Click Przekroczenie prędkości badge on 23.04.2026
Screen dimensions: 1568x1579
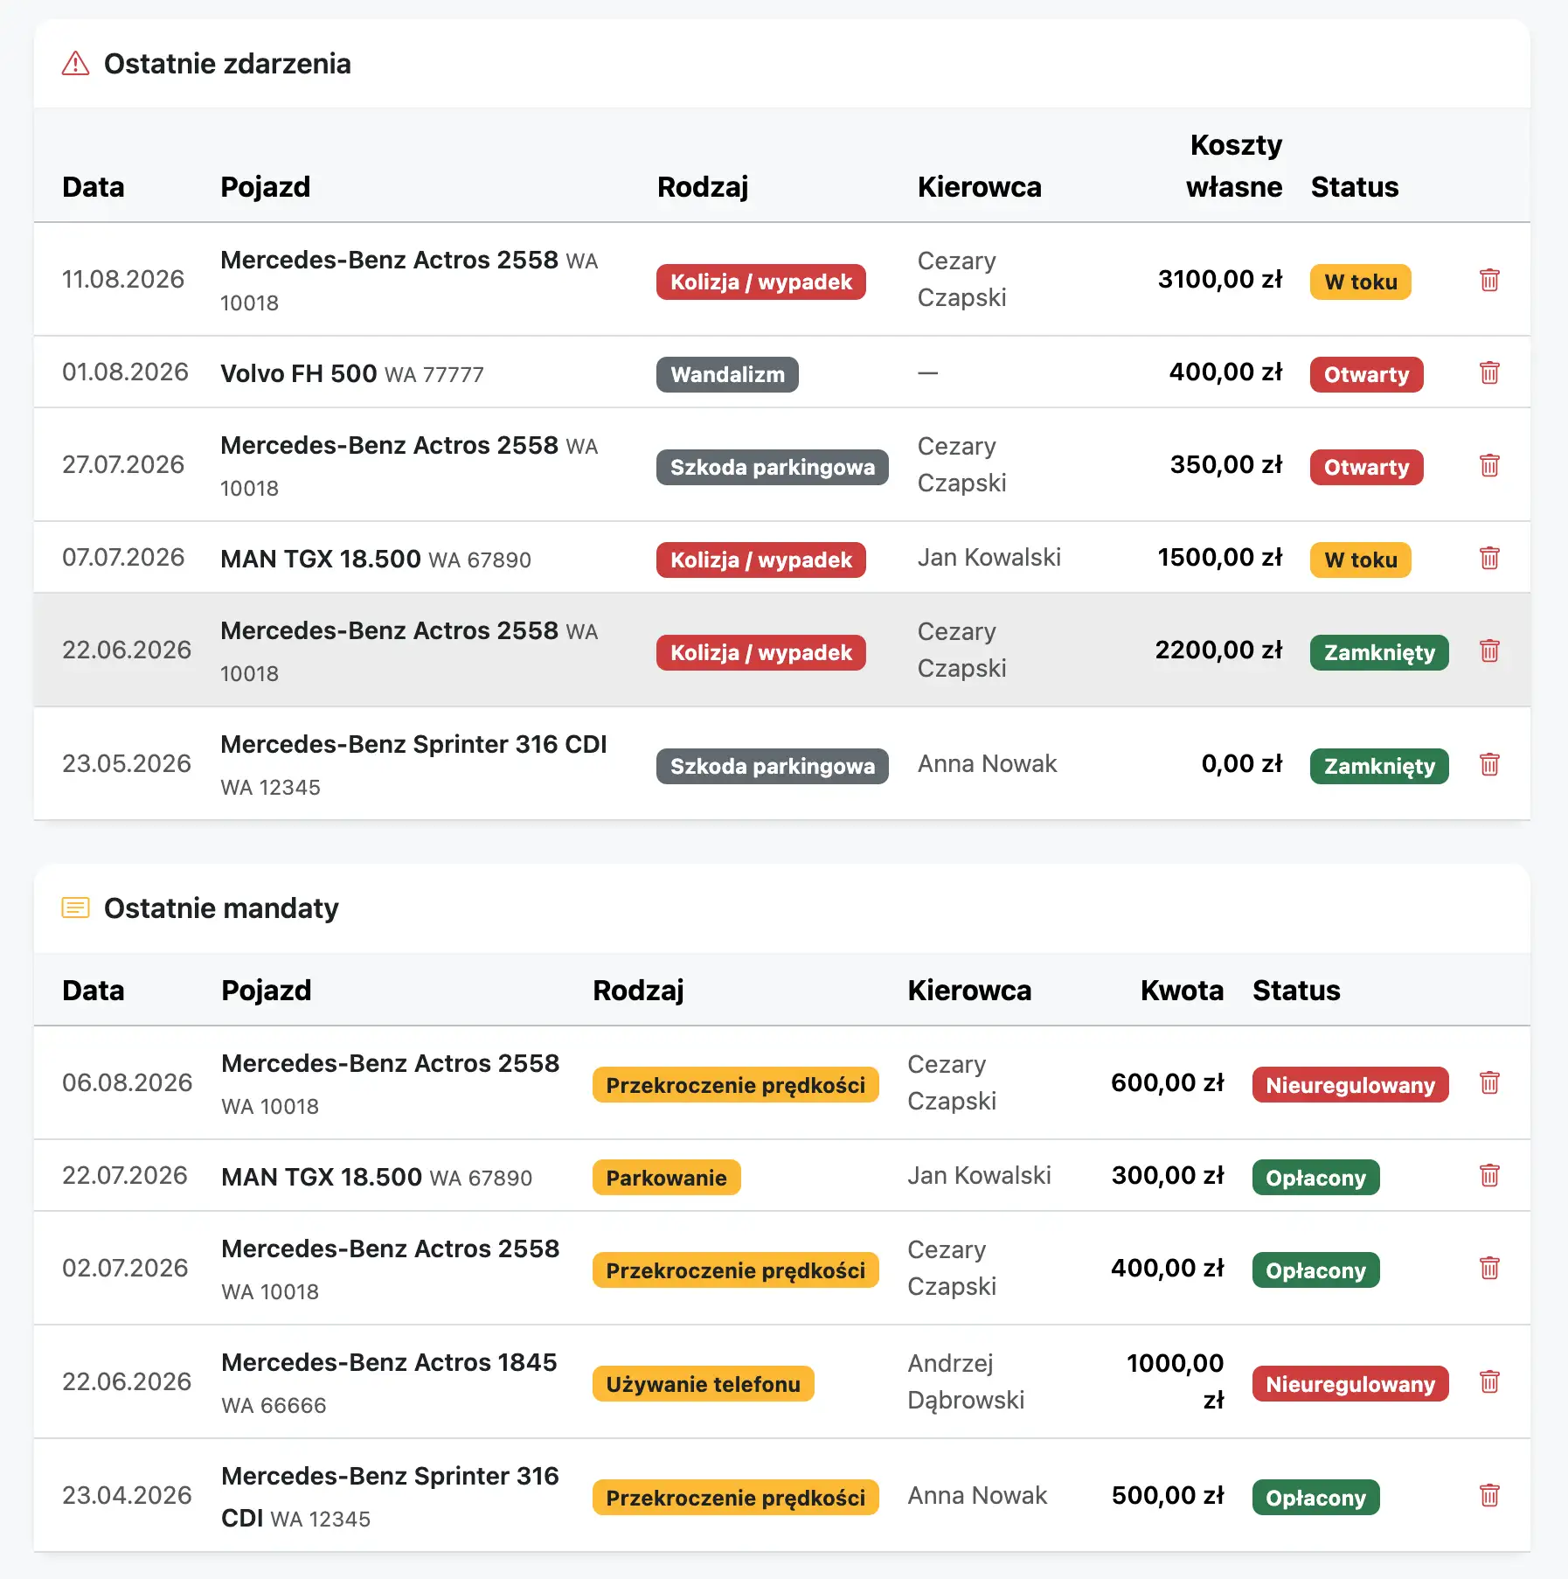point(735,1498)
